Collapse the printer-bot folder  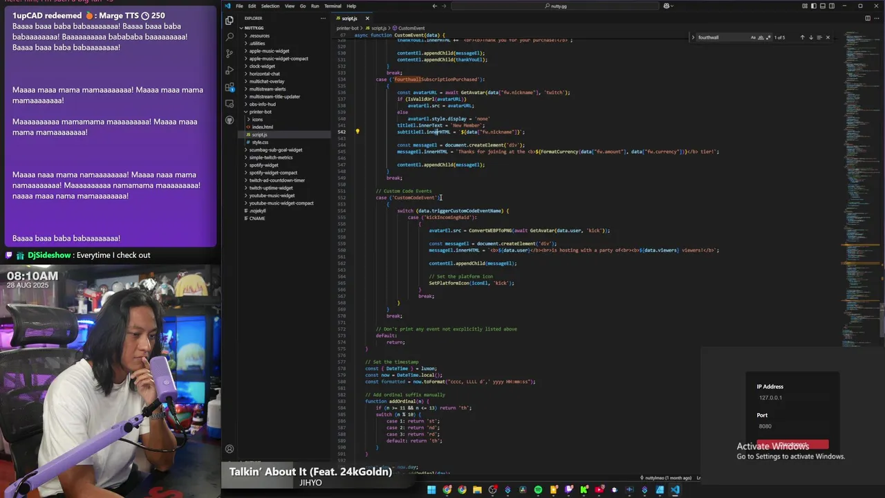pos(245,112)
